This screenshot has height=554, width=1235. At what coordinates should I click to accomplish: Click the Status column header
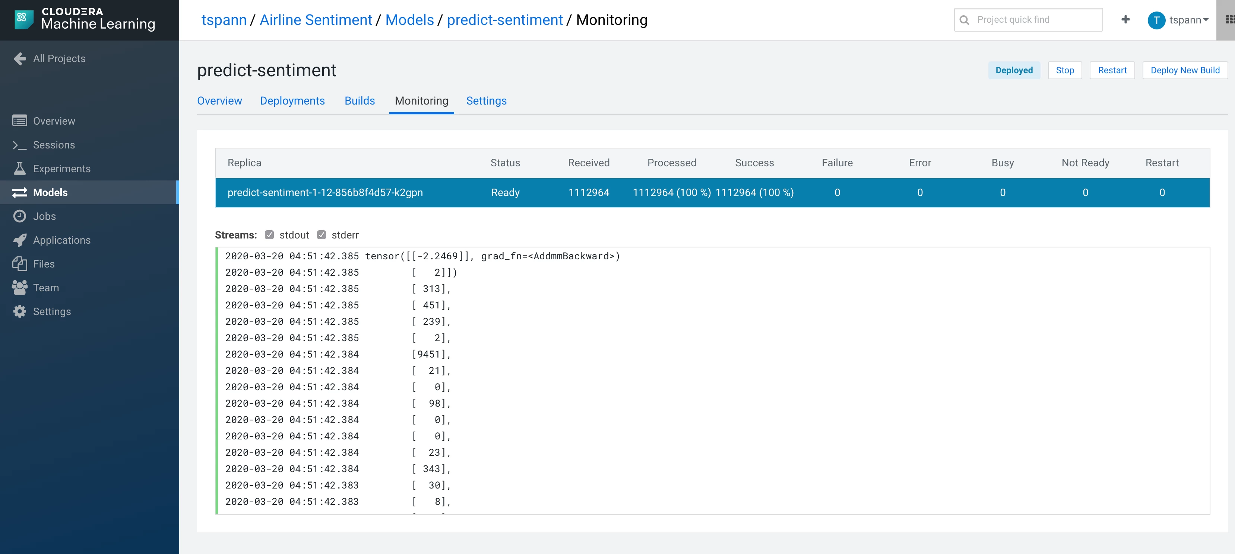point(505,163)
